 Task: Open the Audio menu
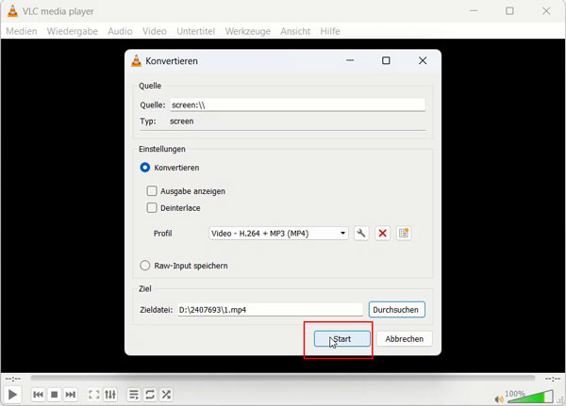[x=120, y=31]
